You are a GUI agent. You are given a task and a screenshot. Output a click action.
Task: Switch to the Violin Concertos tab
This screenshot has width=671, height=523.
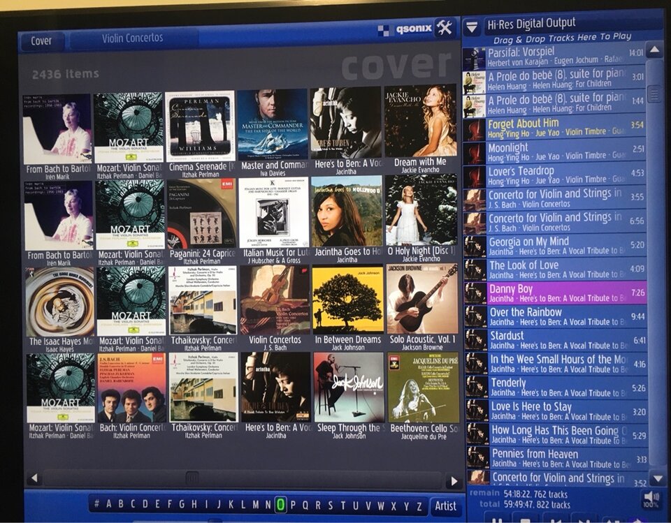[132, 38]
